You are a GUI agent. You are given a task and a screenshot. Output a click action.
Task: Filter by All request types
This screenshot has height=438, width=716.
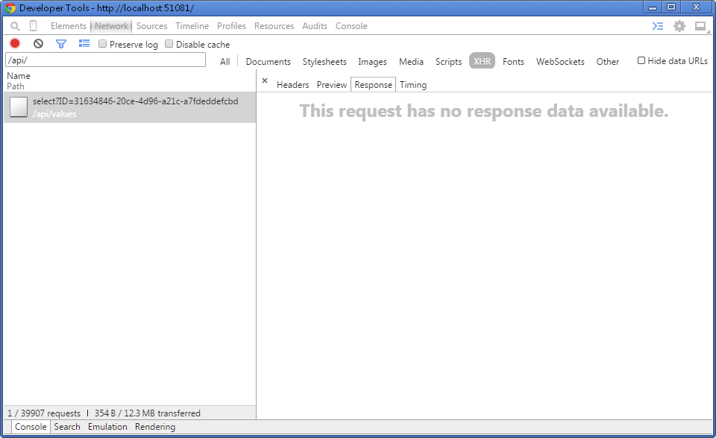(224, 62)
